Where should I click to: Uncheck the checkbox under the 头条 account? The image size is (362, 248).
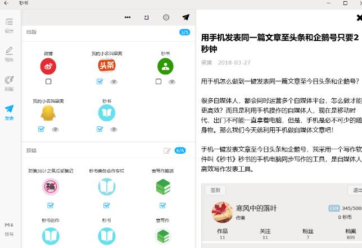pyautogui.click(x=100, y=81)
